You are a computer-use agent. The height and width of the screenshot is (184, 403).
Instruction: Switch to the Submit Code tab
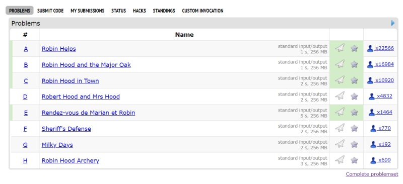click(x=50, y=11)
